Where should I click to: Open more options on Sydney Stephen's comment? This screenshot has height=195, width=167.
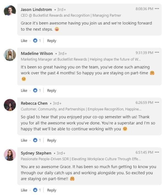pyautogui.click(x=157, y=152)
